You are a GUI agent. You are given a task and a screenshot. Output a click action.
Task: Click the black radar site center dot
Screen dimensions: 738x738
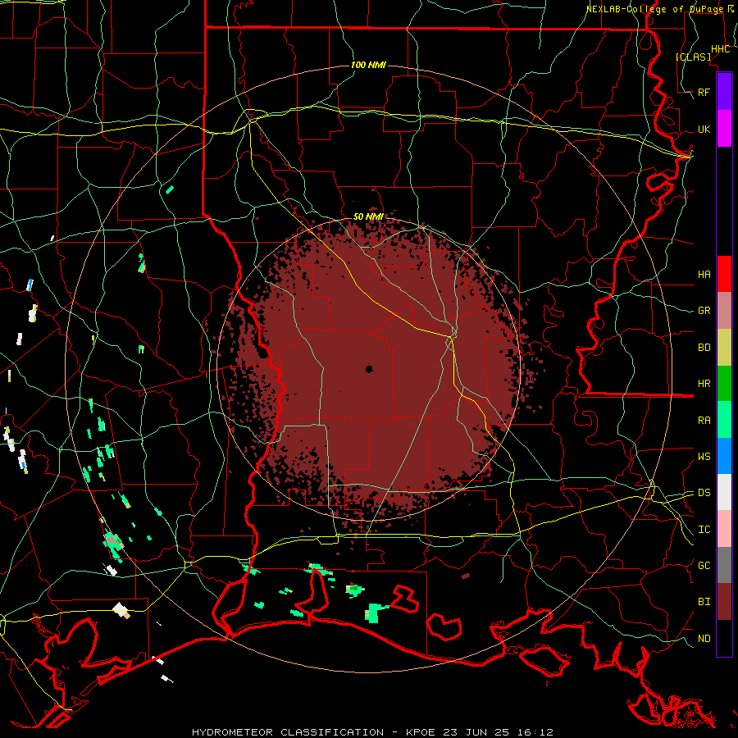click(x=369, y=369)
